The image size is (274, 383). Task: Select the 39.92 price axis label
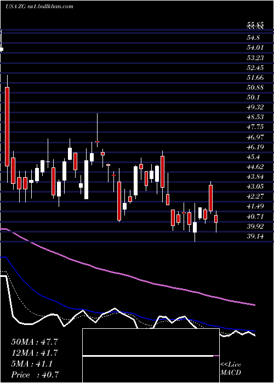coord(255,227)
